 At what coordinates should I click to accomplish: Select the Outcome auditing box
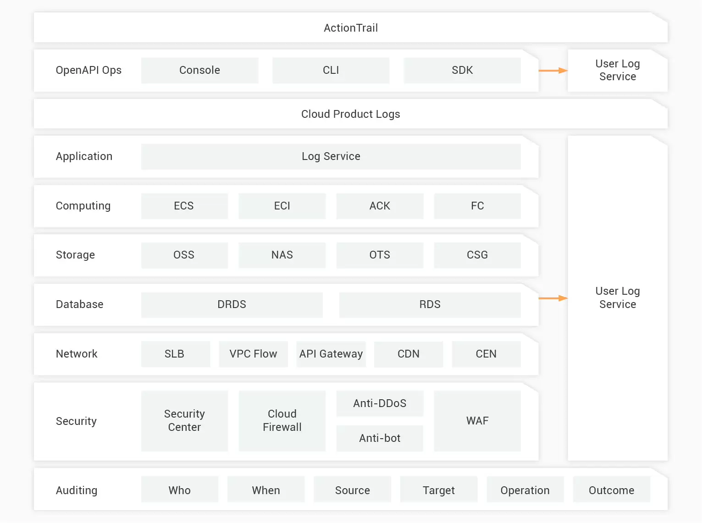[611, 490]
